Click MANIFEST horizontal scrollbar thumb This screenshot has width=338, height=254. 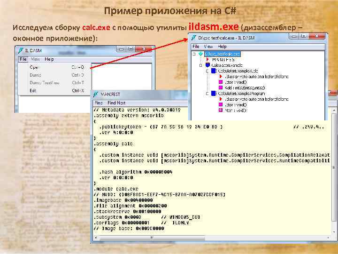pos(152,238)
